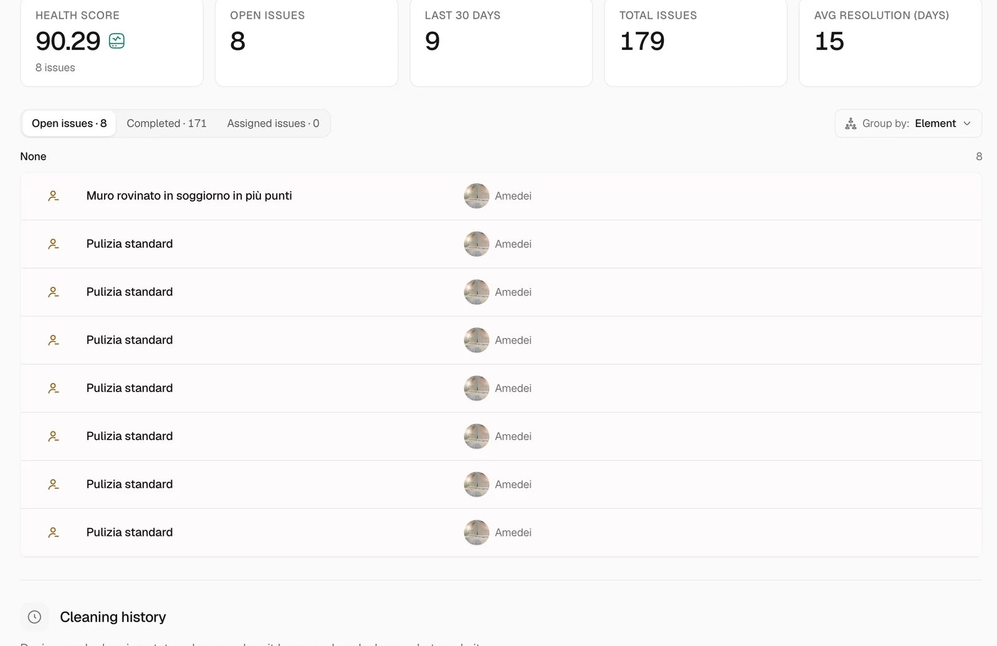Image resolution: width=997 pixels, height=646 pixels.
Task: Click the Avg Resolution (Days) value 15
Action: [x=829, y=41]
